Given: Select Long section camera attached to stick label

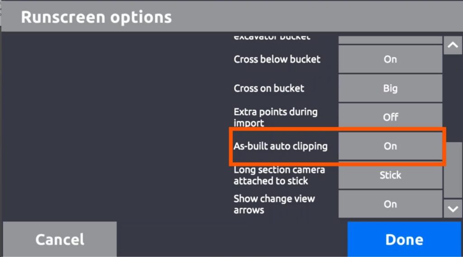Looking at the screenshot, I should click(x=279, y=175).
